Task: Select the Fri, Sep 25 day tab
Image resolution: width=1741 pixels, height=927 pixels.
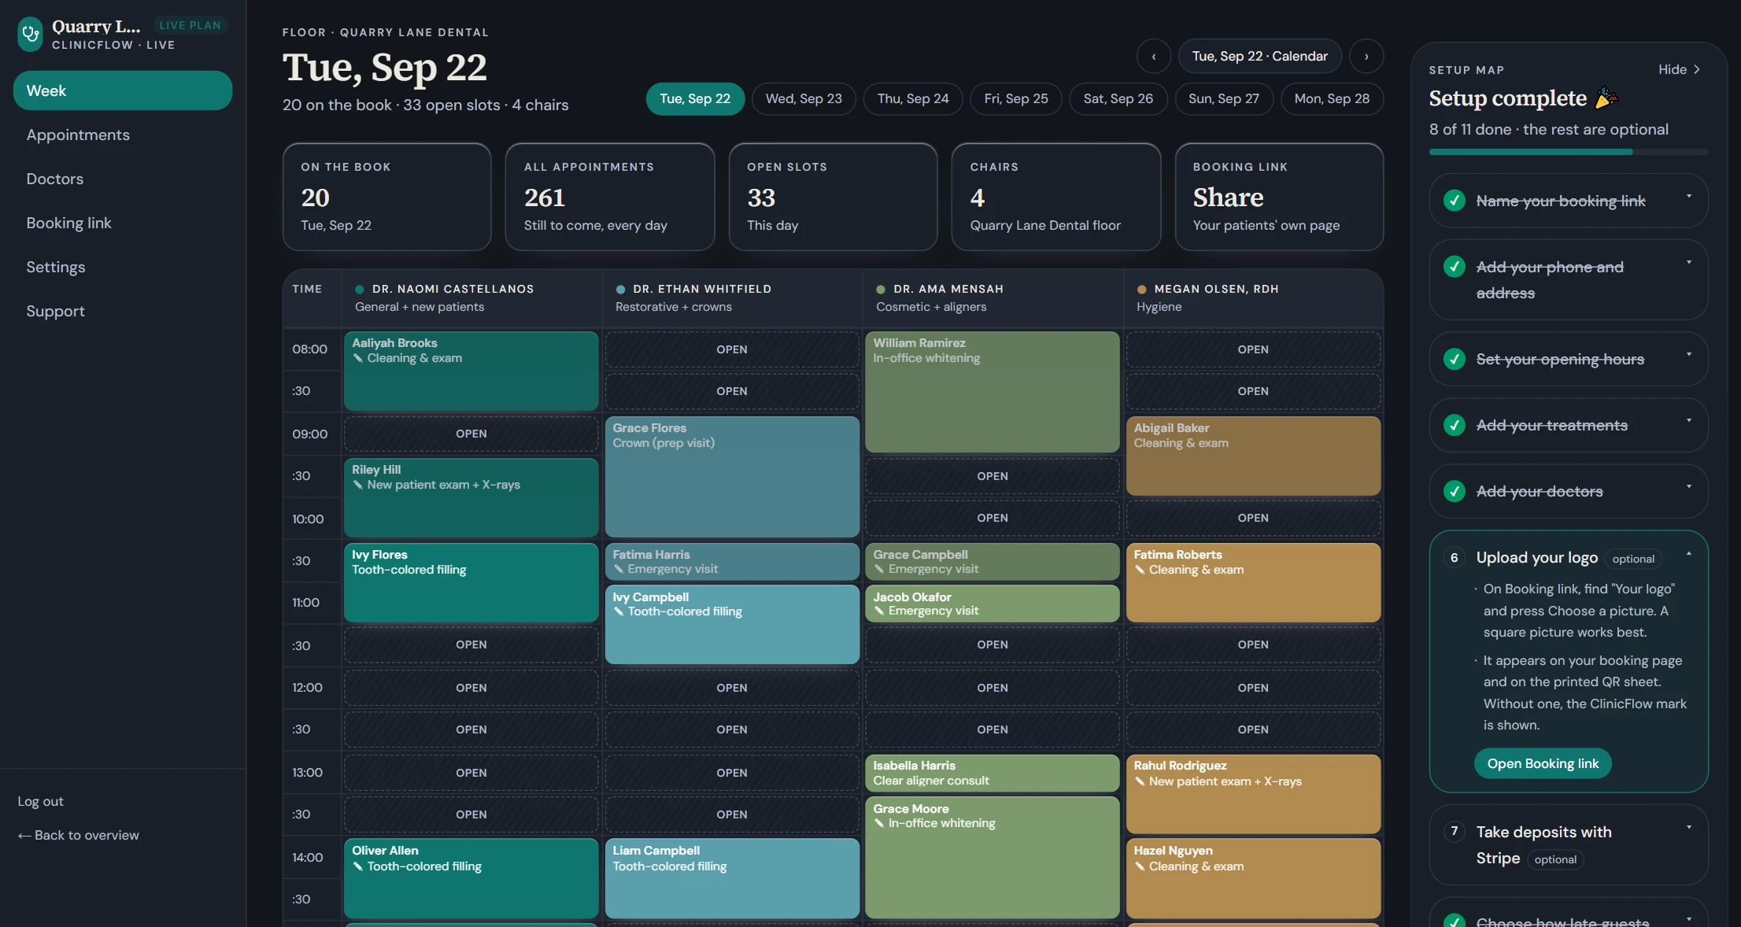Action: 1015,99
